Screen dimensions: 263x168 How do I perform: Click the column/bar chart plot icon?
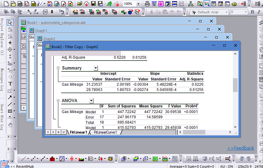pyautogui.click(x=52, y=159)
